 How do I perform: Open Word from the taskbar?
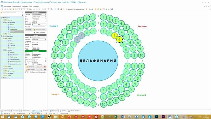tap(123, 117)
